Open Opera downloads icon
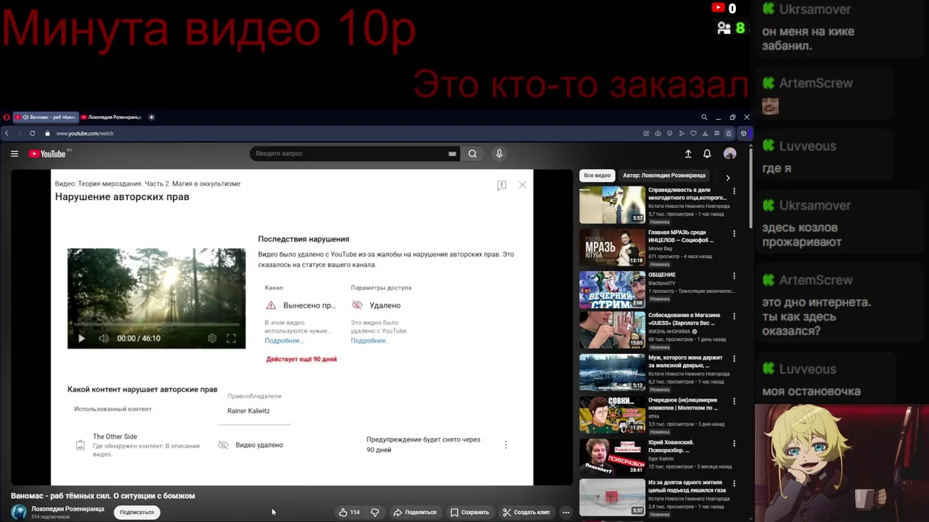Screen dimensions: 929x522 pyautogui.click(x=705, y=133)
